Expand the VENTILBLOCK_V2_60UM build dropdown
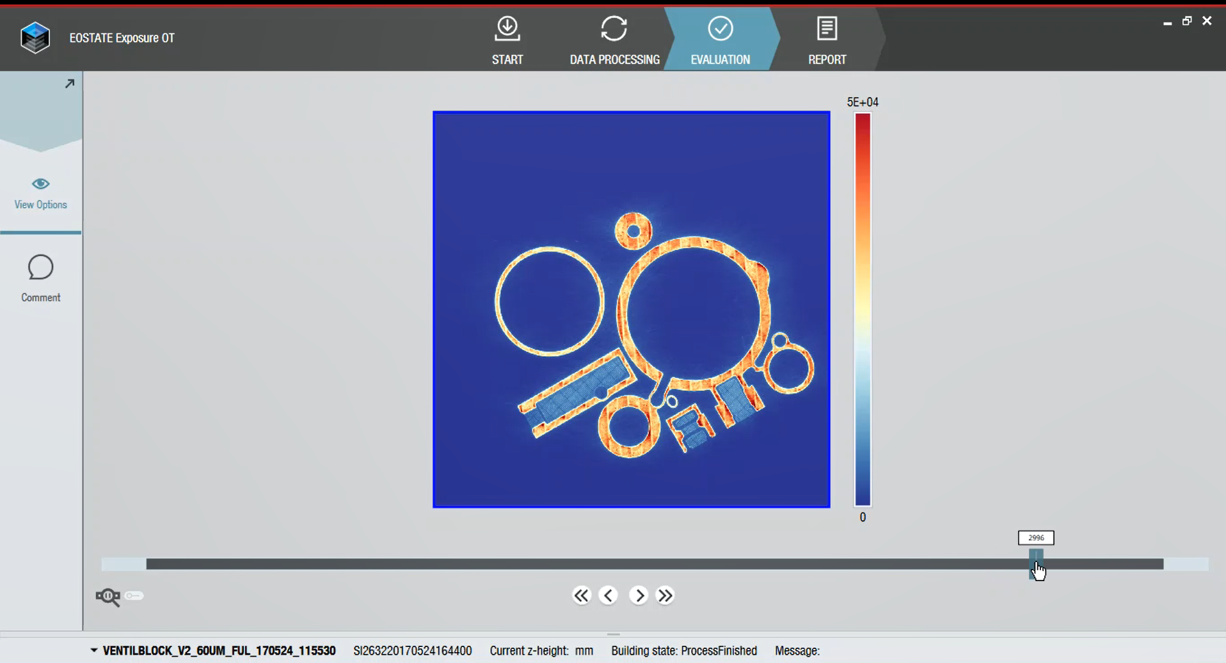 pyautogui.click(x=93, y=650)
